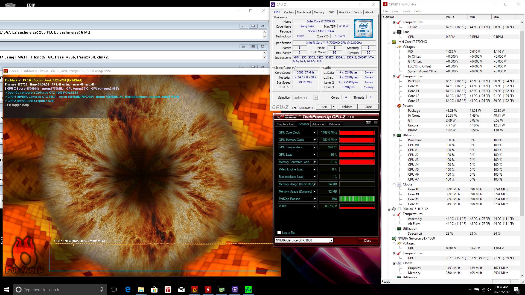Switch to the CPU-Z Memory tab
This screenshot has width=525, height=295.
pos(319,12)
